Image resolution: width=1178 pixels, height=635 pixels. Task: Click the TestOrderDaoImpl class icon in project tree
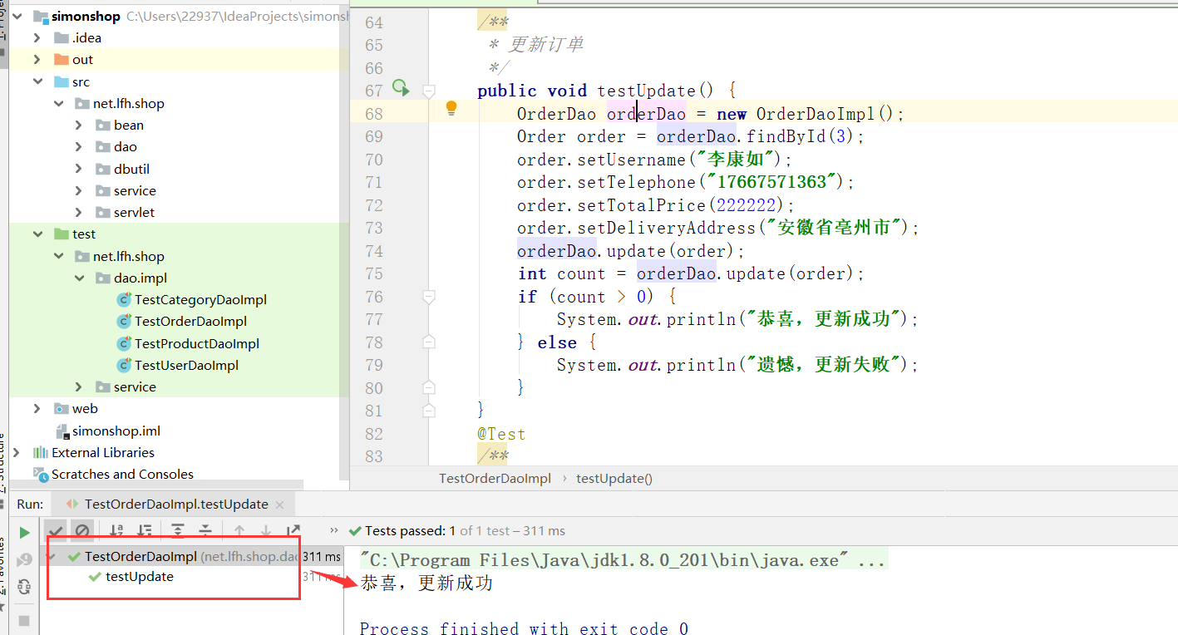tap(124, 321)
